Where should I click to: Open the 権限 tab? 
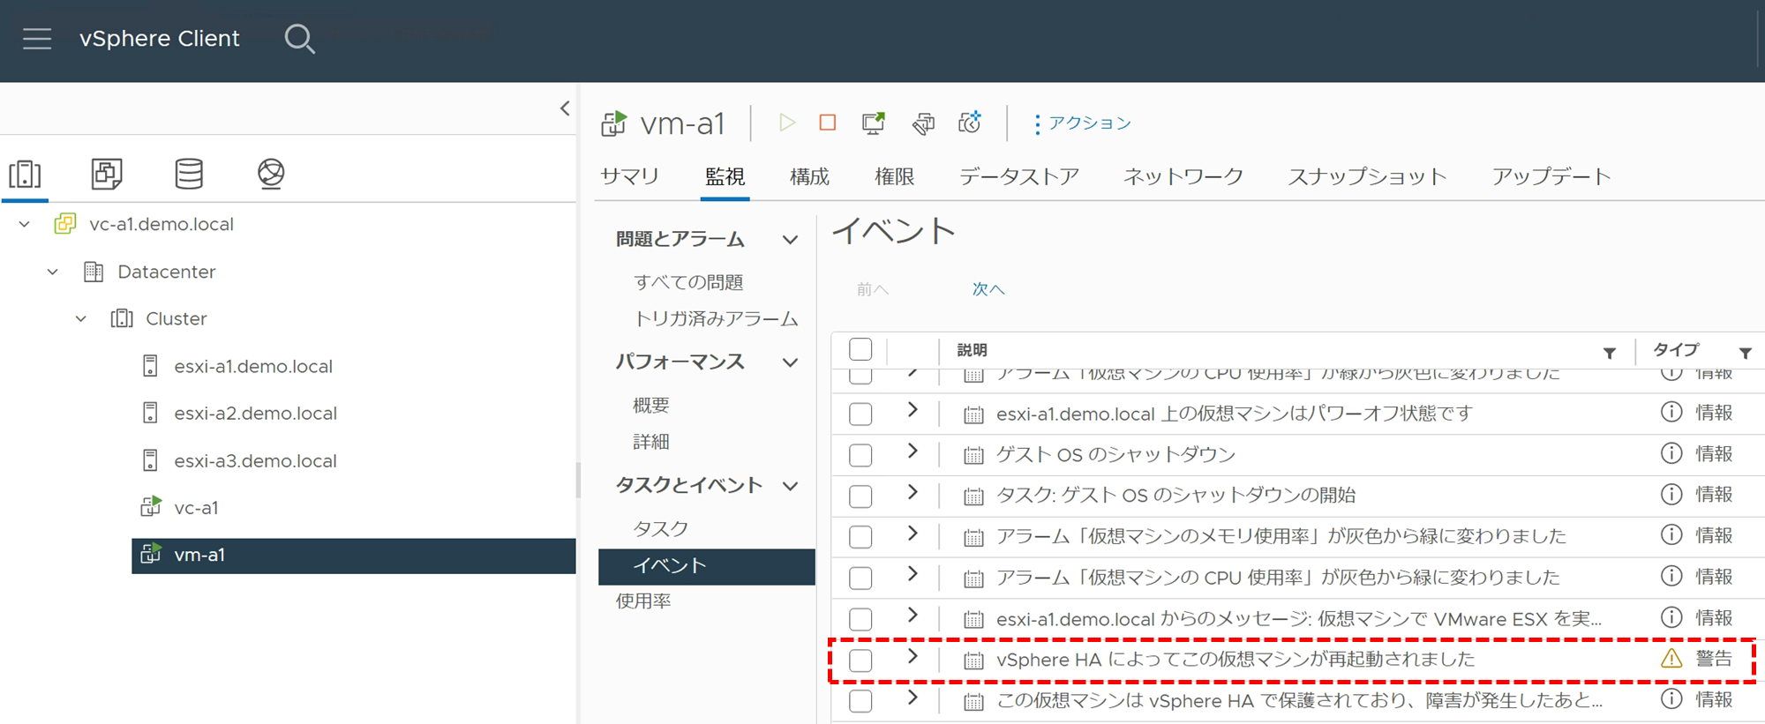(894, 176)
